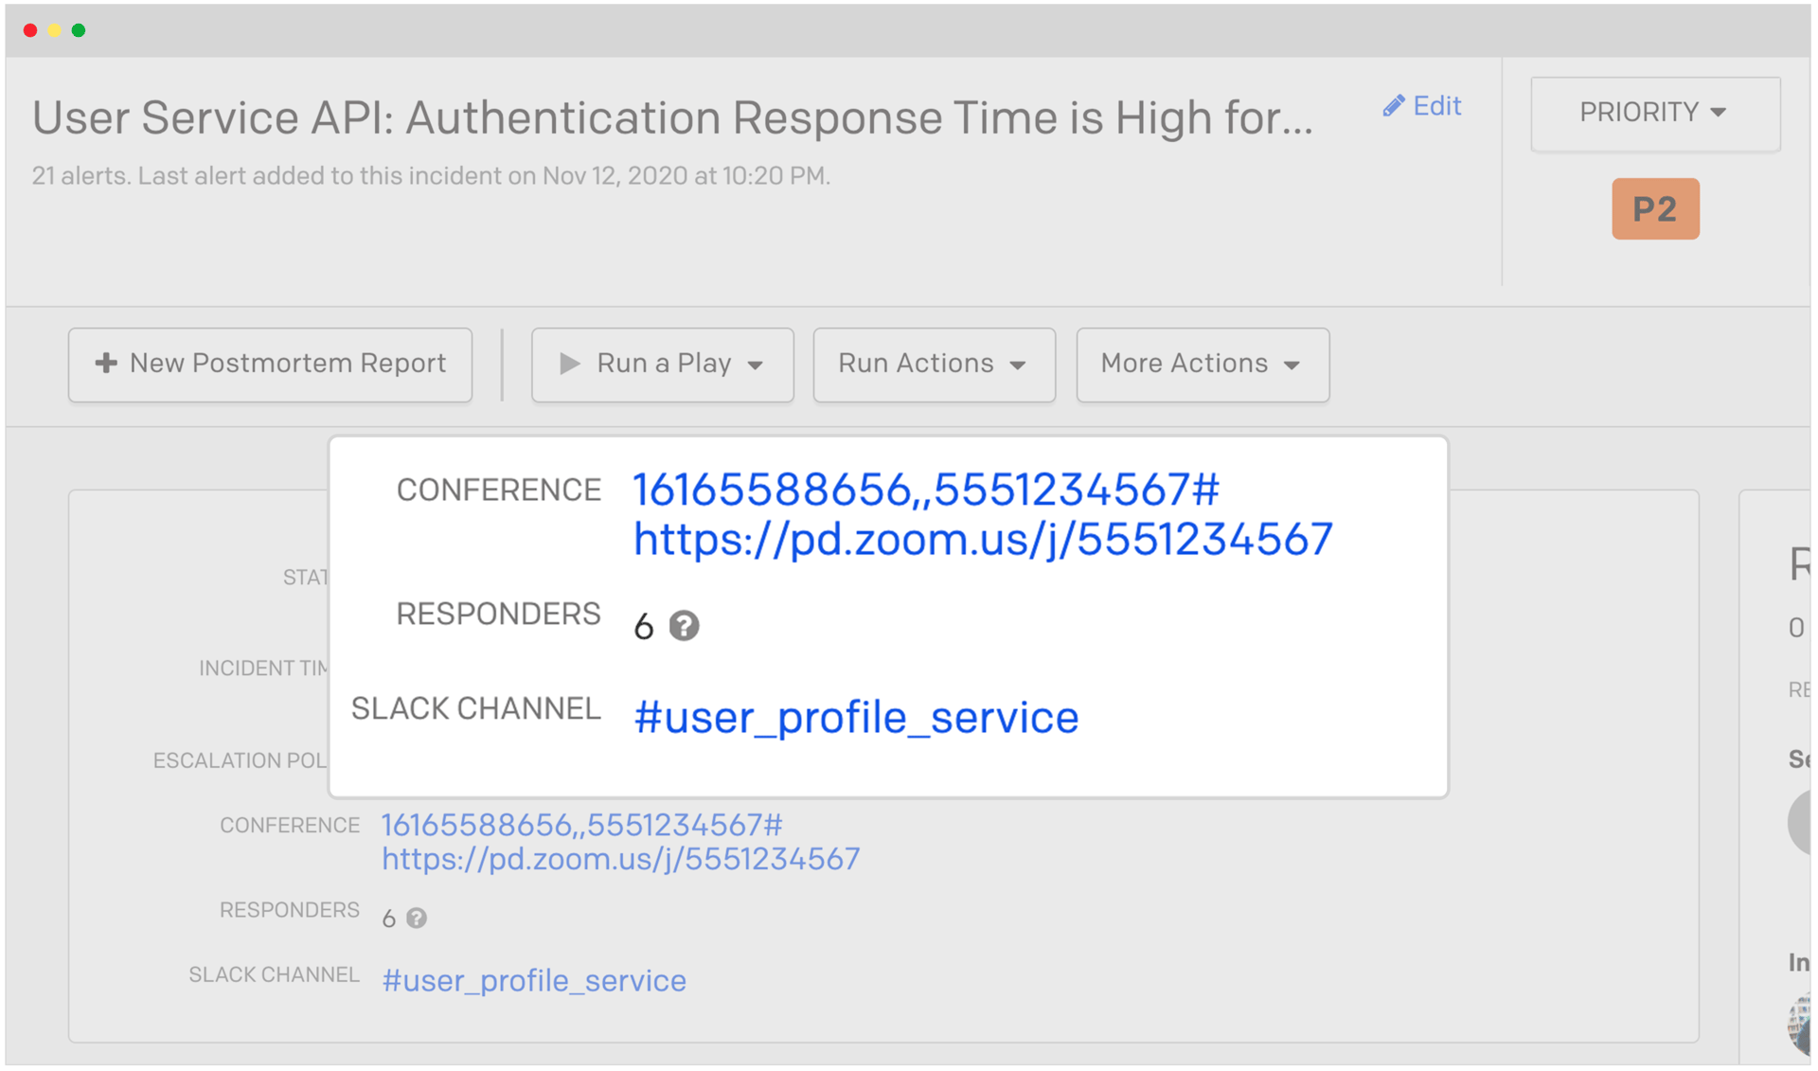Open the lower #user_profile_service Slack link
The height and width of the screenshot is (1071, 1818).
click(x=533, y=980)
